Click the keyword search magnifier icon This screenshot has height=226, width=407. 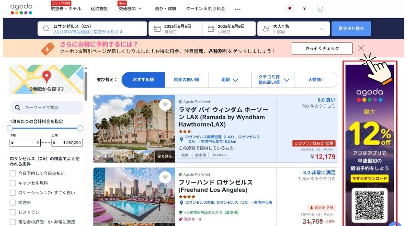[x=17, y=108]
